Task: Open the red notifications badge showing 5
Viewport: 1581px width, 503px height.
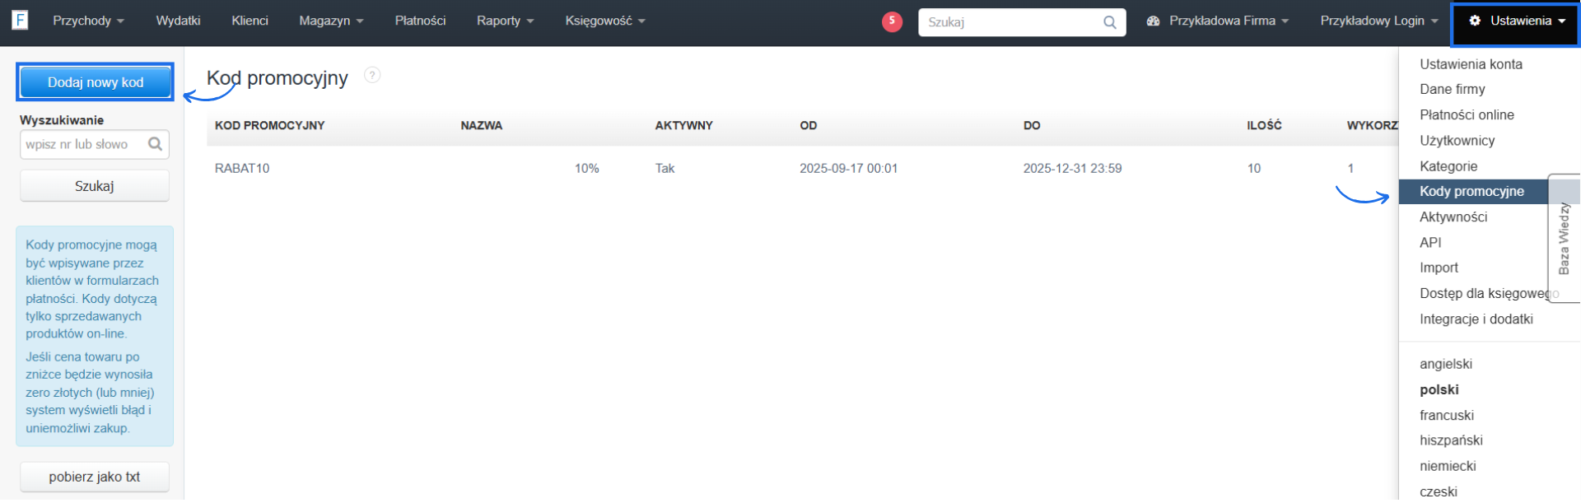Action: click(x=892, y=21)
